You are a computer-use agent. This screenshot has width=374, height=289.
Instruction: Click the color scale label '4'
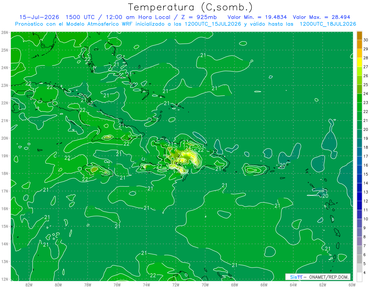click(365, 272)
